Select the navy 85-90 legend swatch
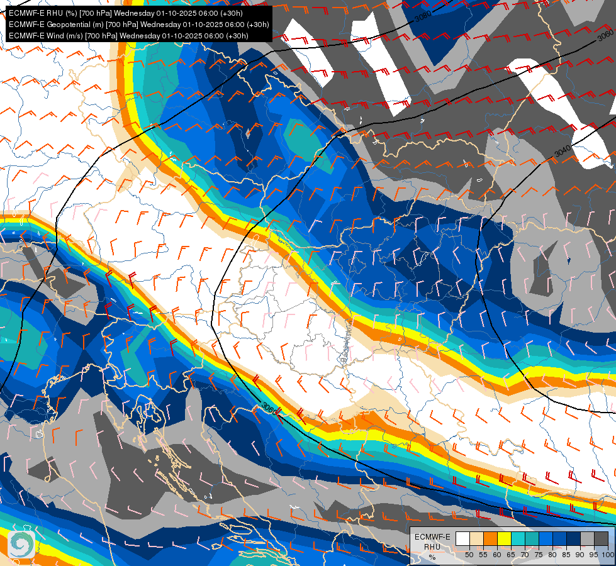This screenshot has height=566, width=616. click(574, 538)
